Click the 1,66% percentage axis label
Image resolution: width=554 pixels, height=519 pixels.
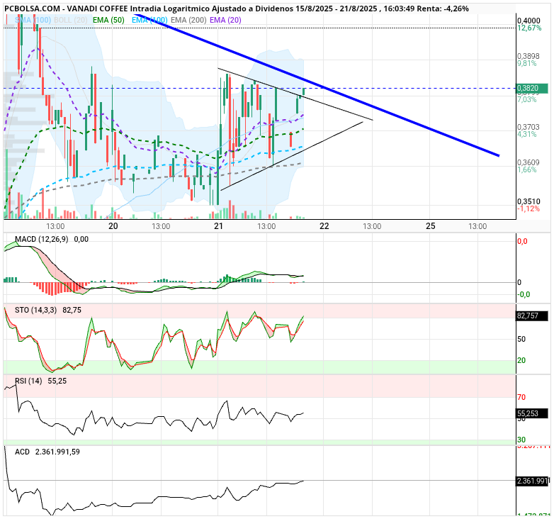click(x=527, y=169)
